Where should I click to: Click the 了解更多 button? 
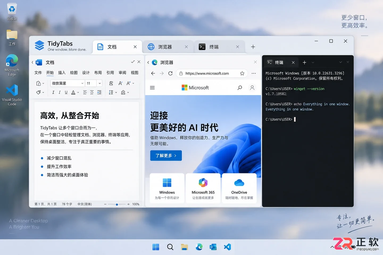(x=166, y=156)
